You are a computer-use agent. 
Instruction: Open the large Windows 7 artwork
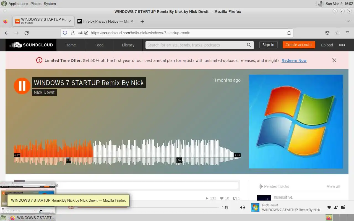(x=296, y=122)
